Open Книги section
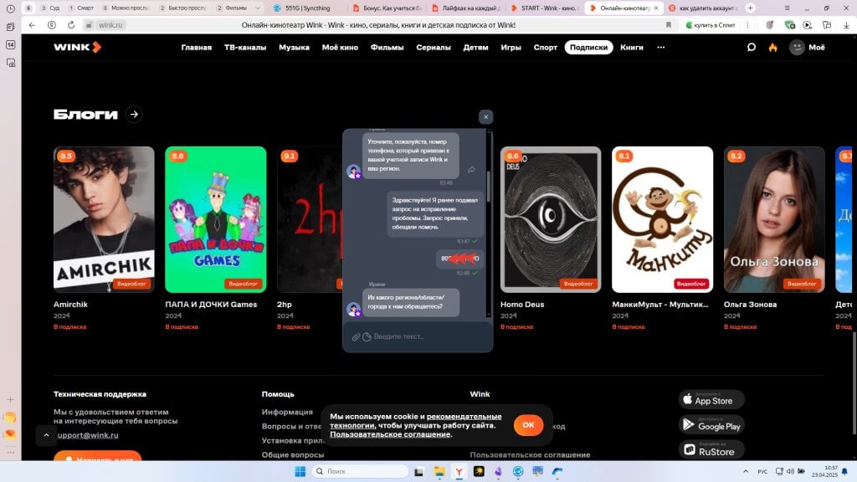The height and width of the screenshot is (482, 857). tap(632, 48)
